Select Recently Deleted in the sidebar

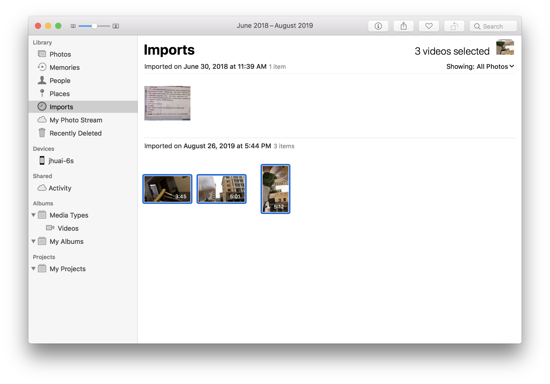tap(76, 133)
